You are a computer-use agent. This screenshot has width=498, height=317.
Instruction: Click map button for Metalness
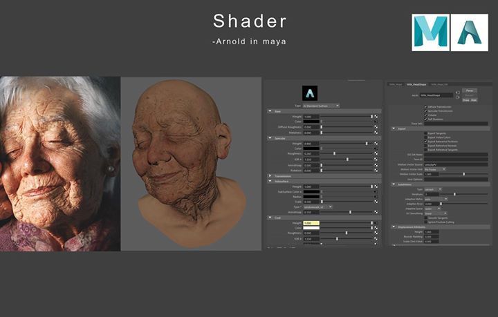point(376,133)
